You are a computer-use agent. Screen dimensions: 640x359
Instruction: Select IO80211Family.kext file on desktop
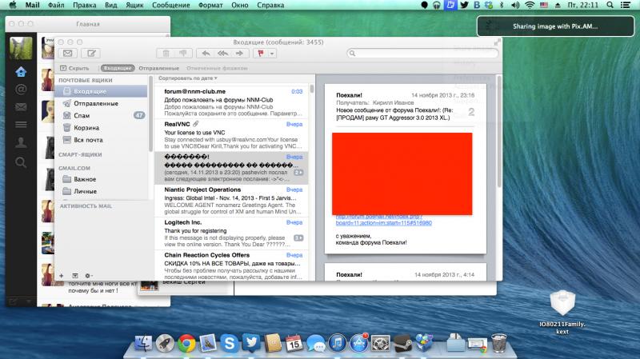pyautogui.click(x=562, y=312)
